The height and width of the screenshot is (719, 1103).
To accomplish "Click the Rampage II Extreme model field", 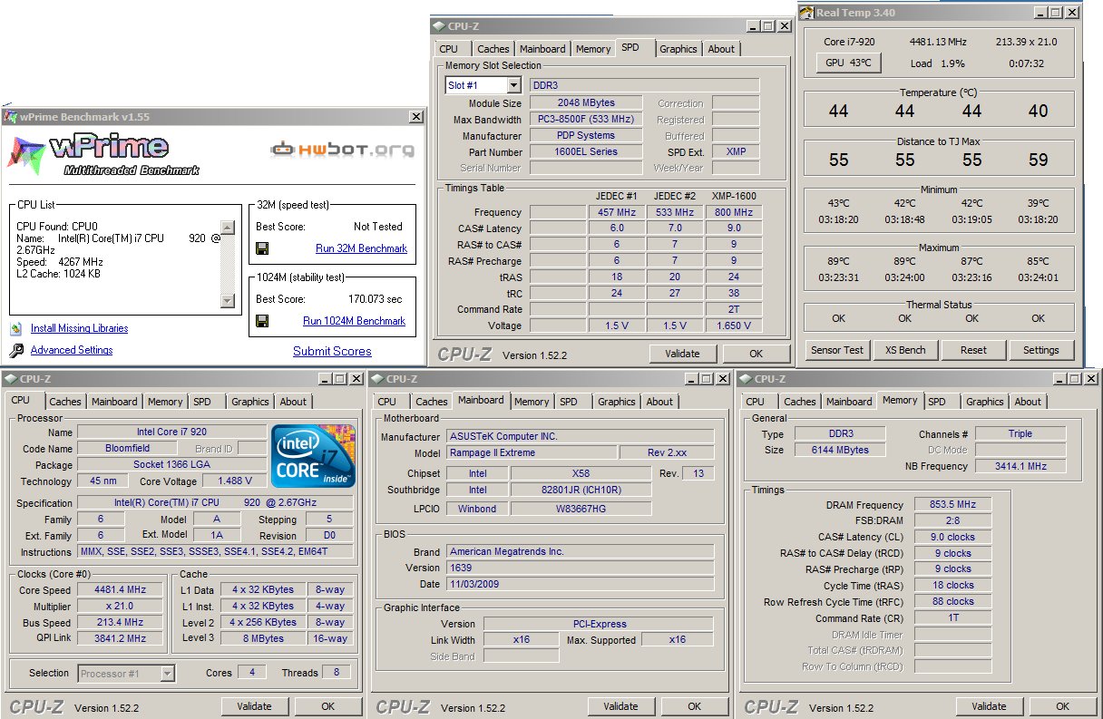I will [532, 452].
